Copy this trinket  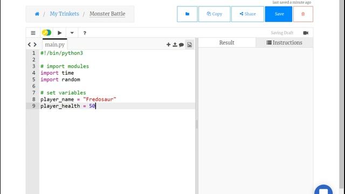[215, 14]
